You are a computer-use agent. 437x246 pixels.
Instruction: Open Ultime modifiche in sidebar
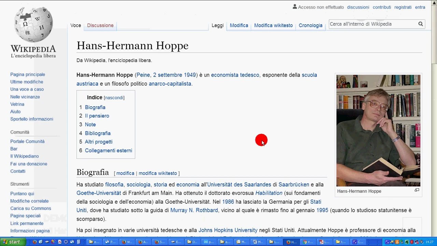click(x=27, y=82)
